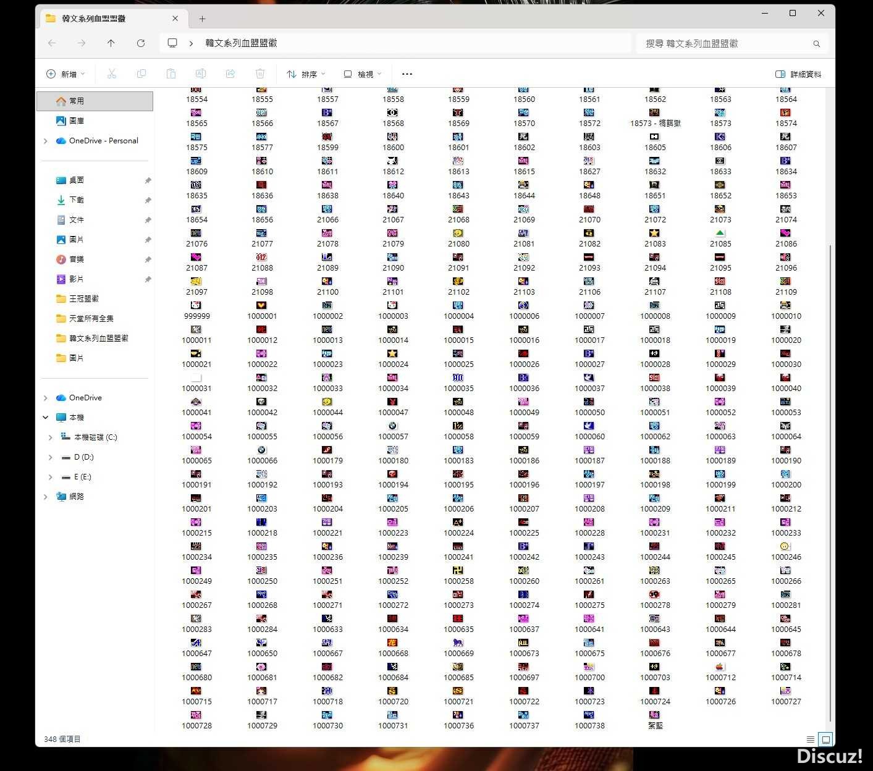Click the vertical scrollbar of file list
The image size is (873, 771).
click(x=830, y=482)
